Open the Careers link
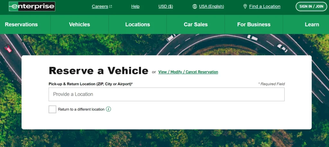 point(100,6)
